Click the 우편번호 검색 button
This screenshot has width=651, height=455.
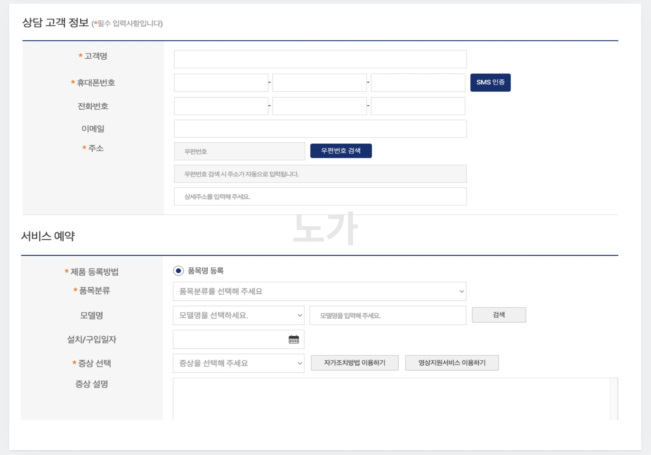coord(341,150)
